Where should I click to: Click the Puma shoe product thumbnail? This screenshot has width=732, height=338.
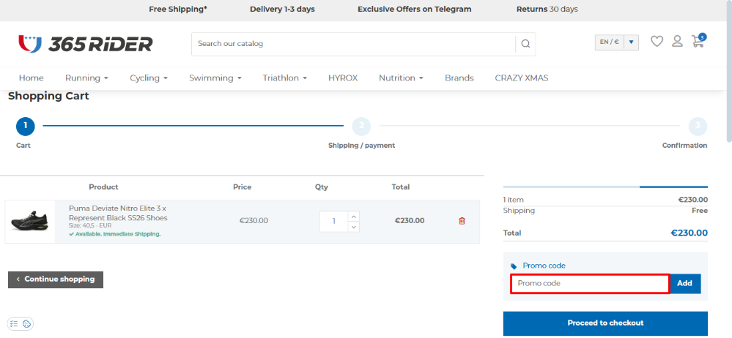pyautogui.click(x=30, y=221)
